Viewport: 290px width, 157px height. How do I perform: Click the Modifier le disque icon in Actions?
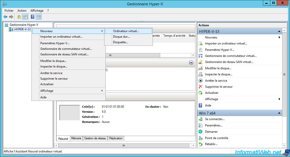click(x=201, y=68)
